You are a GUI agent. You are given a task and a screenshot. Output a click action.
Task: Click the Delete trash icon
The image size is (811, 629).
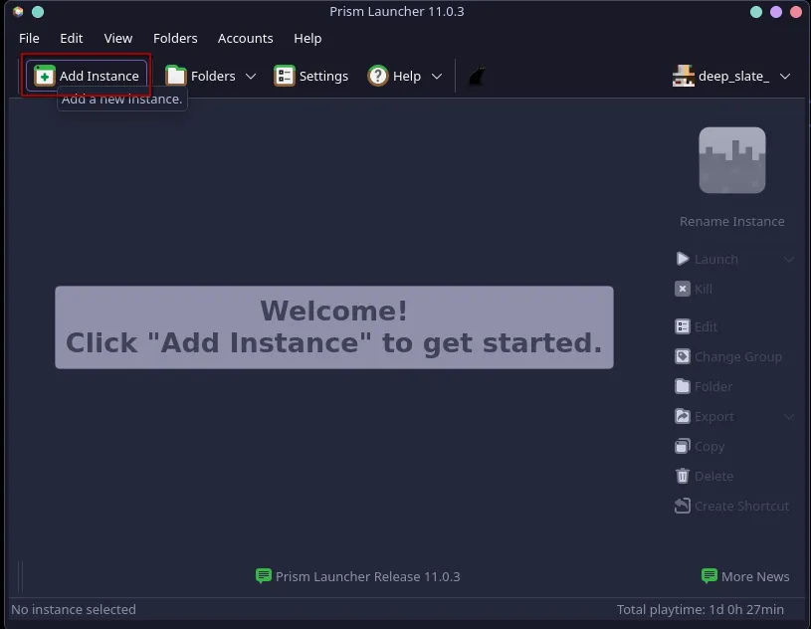(683, 476)
